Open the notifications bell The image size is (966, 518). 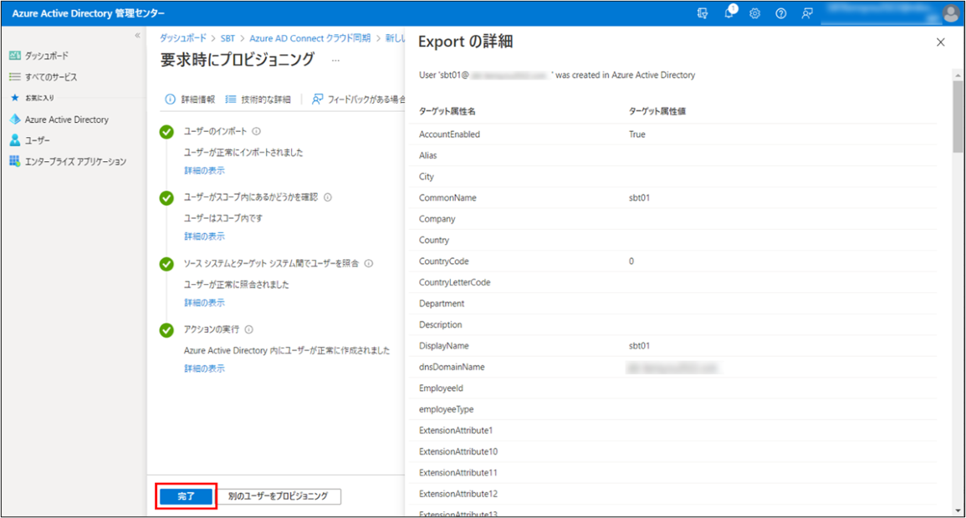[728, 13]
